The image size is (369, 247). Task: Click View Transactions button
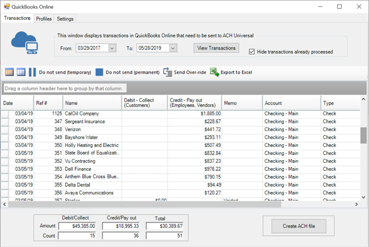[x=216, y=48]
